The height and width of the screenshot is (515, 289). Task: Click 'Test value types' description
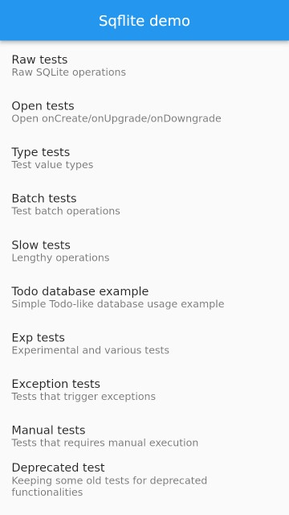tap(52, 165)
